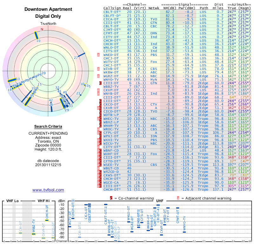
Task: Click the CKVR-DT callsign in the table
Action: coord(111,108)
